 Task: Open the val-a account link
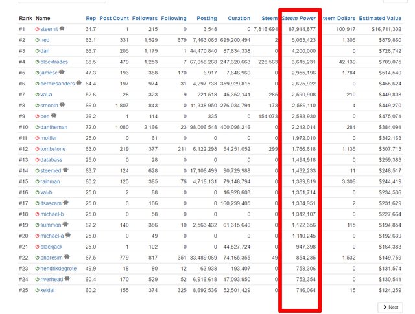pos(46,95)
